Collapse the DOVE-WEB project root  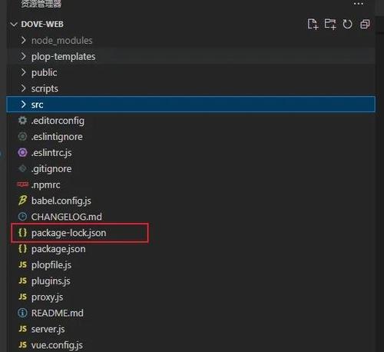click(x=14, y=25)
